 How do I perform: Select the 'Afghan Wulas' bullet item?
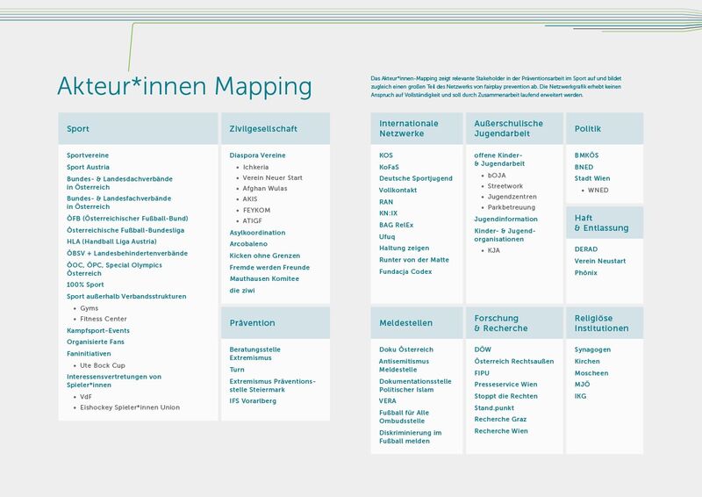[265, 189]
